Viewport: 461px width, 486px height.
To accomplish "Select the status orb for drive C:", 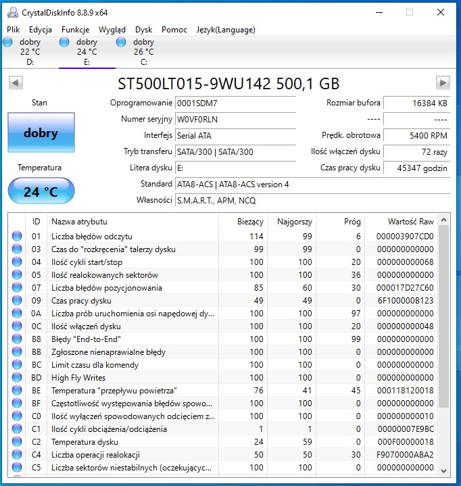I will point(121,42).
